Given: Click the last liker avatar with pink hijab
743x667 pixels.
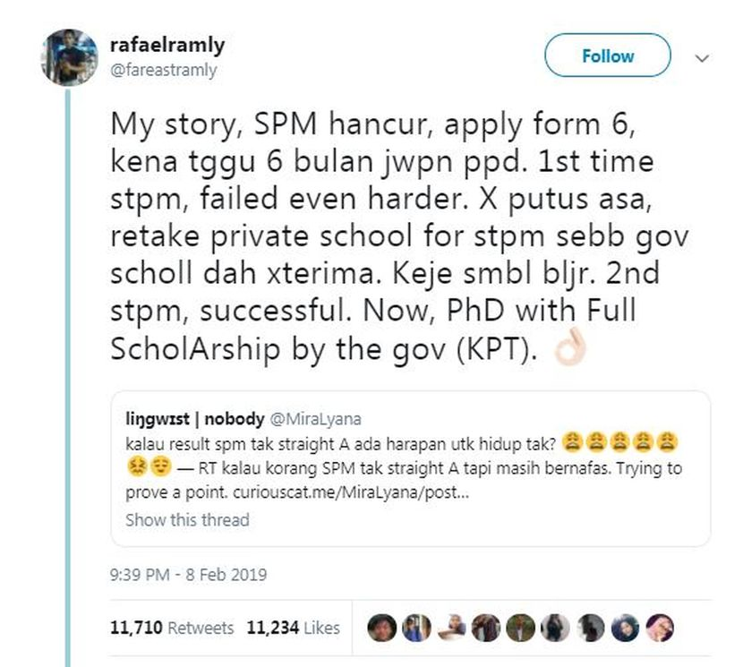Looking at the screenshot, I should pyautogui.click(x=659, y=628).
